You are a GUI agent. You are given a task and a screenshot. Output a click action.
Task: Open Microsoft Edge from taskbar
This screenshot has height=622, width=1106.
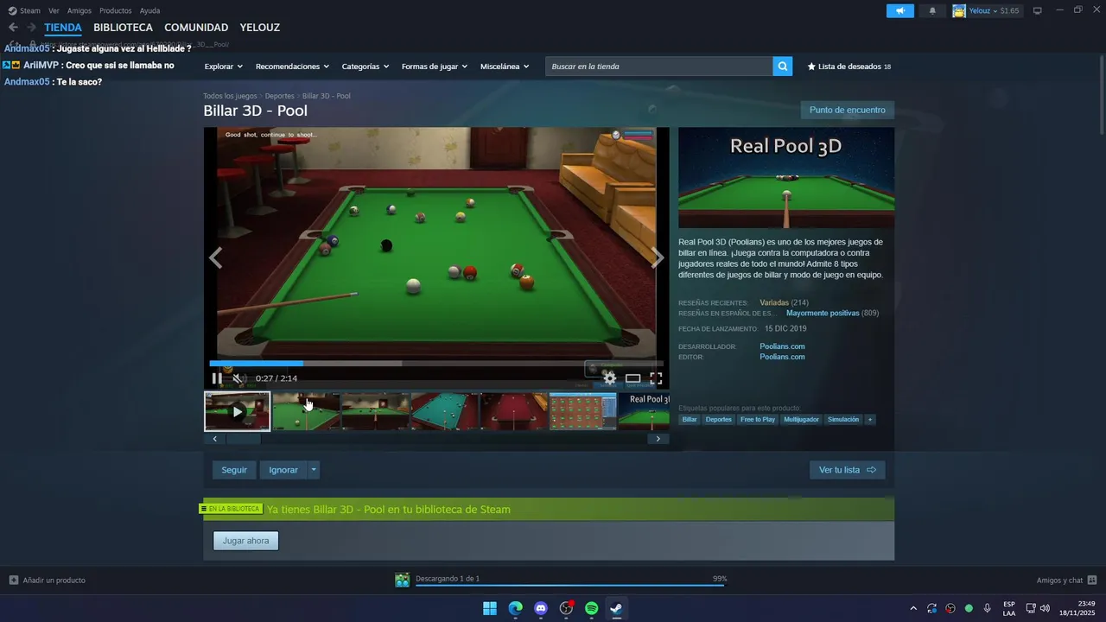[515, 608]
